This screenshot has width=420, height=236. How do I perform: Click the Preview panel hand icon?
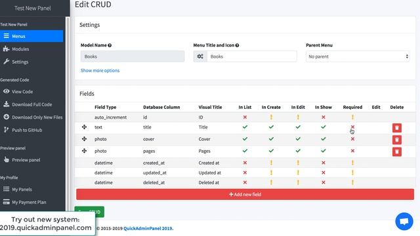coord(6,159)
